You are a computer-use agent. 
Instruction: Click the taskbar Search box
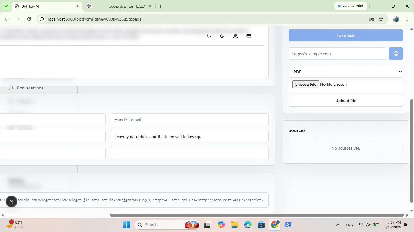pos(167,225)
